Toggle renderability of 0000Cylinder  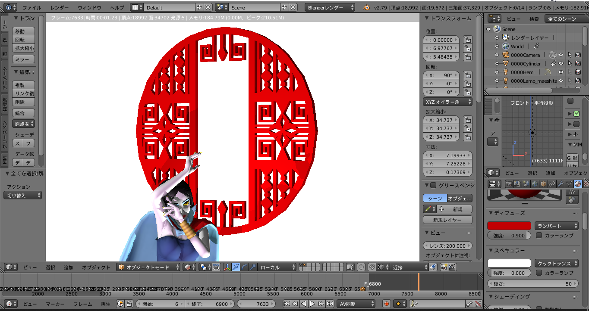(x=578, y=64)
